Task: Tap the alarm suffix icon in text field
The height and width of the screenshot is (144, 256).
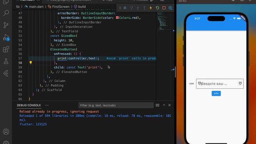Action: click(x=240, y=83)
